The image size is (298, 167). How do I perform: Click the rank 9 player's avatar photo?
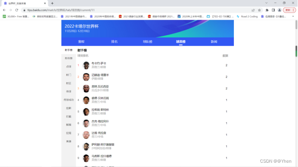click(x=86, y=158)
